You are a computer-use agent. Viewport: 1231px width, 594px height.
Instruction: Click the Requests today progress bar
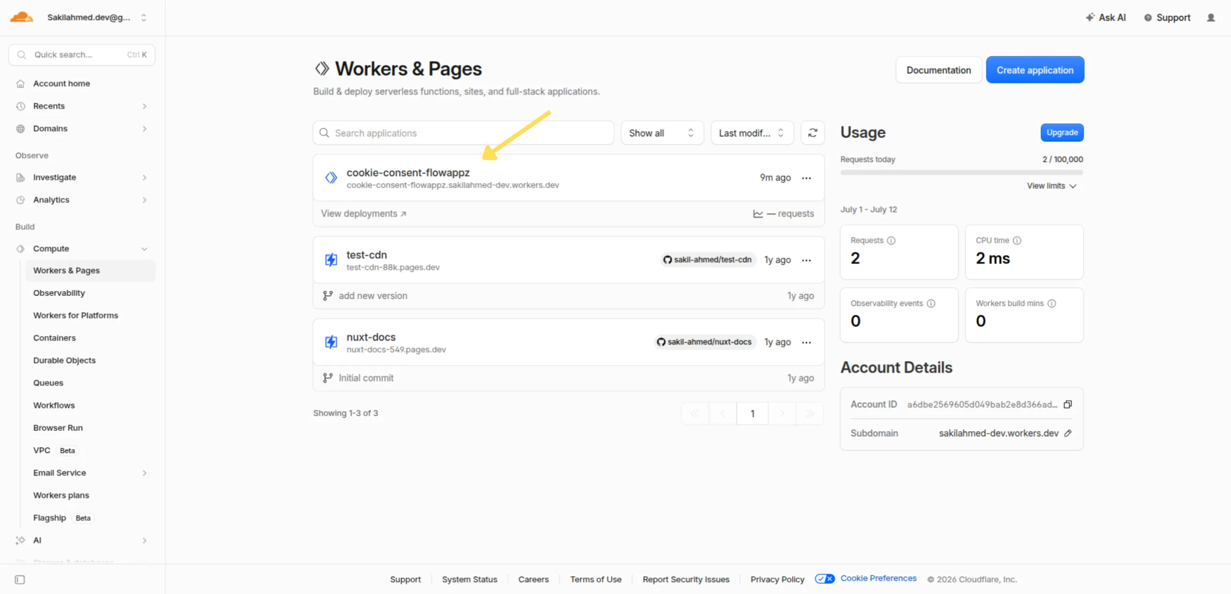[x=961, y=172]
